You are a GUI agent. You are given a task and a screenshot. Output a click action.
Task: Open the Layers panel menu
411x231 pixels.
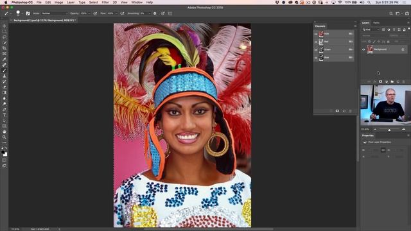408,23
